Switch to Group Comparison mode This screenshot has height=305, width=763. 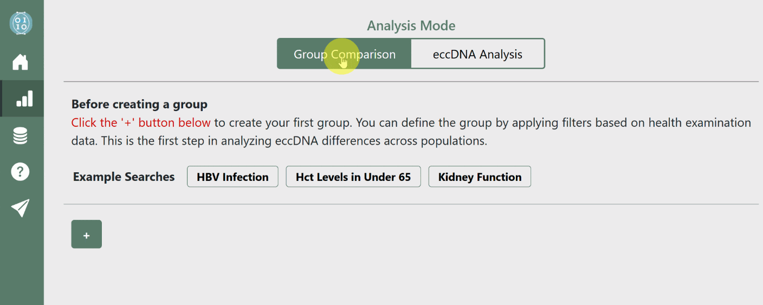click(x=344, y=54)
